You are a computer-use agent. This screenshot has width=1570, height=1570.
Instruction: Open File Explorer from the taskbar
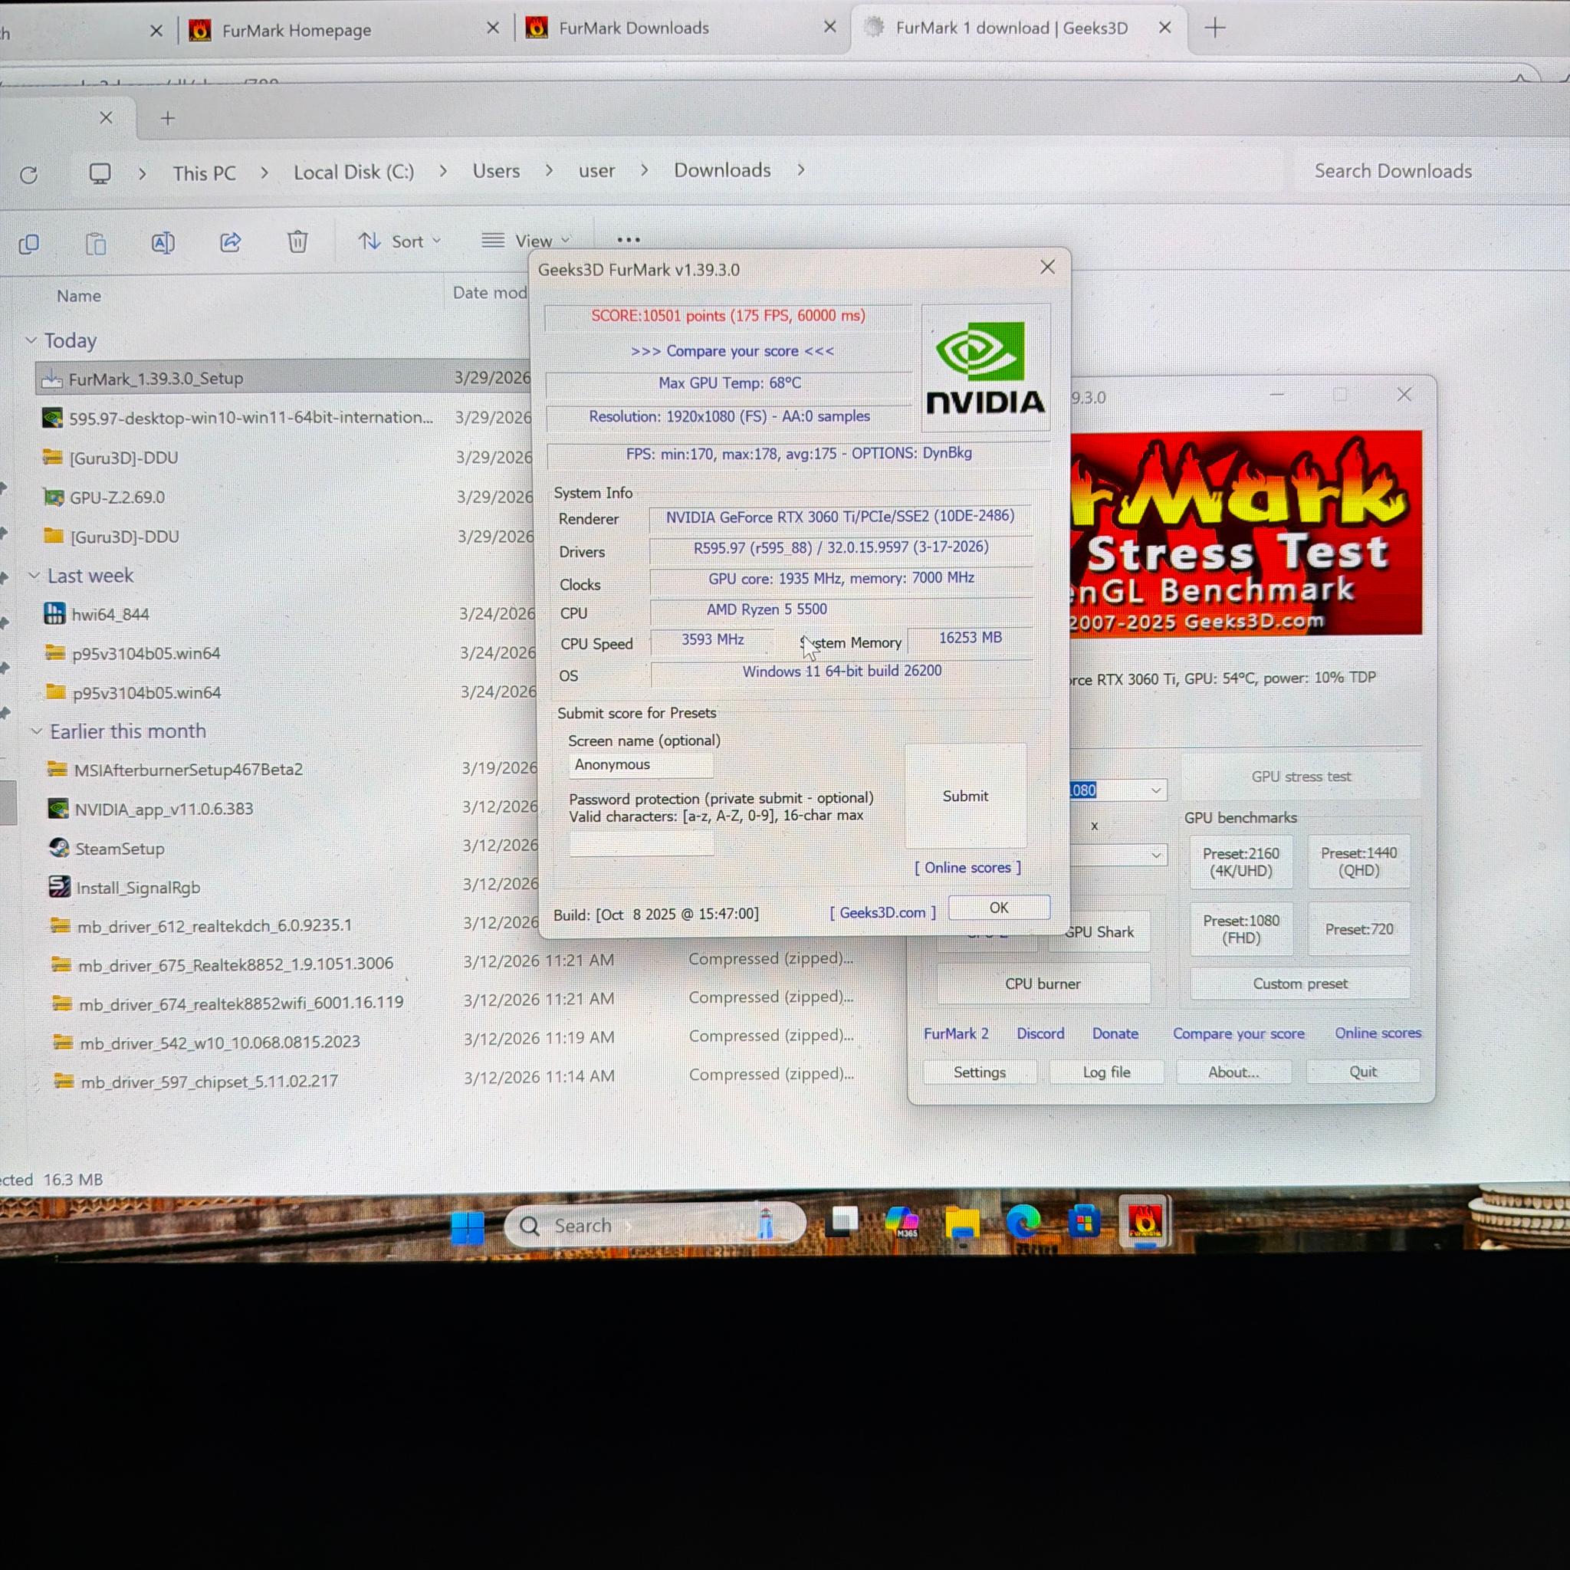(963, 1223)
